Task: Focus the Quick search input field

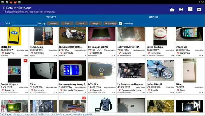Action: click(24, 23)
